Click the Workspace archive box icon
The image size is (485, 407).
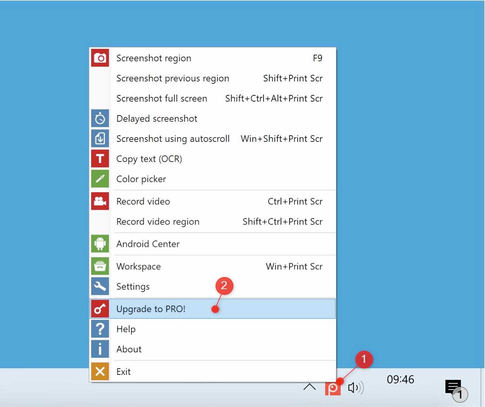pyautogui.click(x=100, y=266)
